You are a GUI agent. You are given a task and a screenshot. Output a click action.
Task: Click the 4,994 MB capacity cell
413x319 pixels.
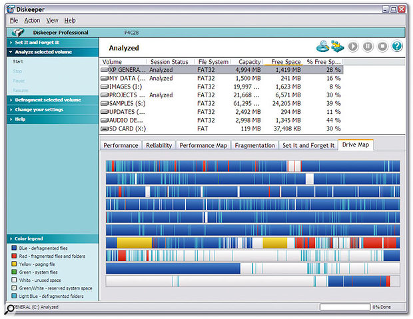(248, 70)
